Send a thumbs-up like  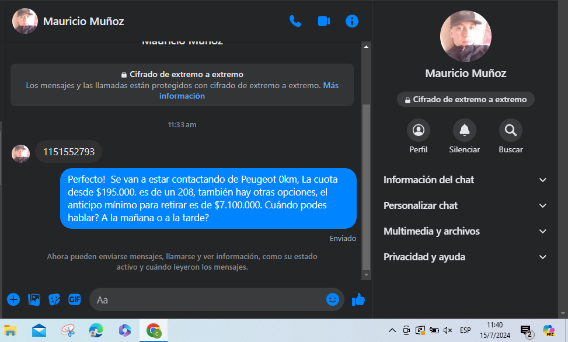point(358,299)
